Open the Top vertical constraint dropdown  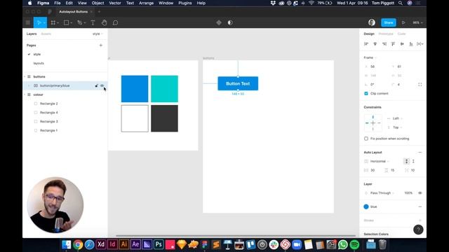tap(397, 127)
